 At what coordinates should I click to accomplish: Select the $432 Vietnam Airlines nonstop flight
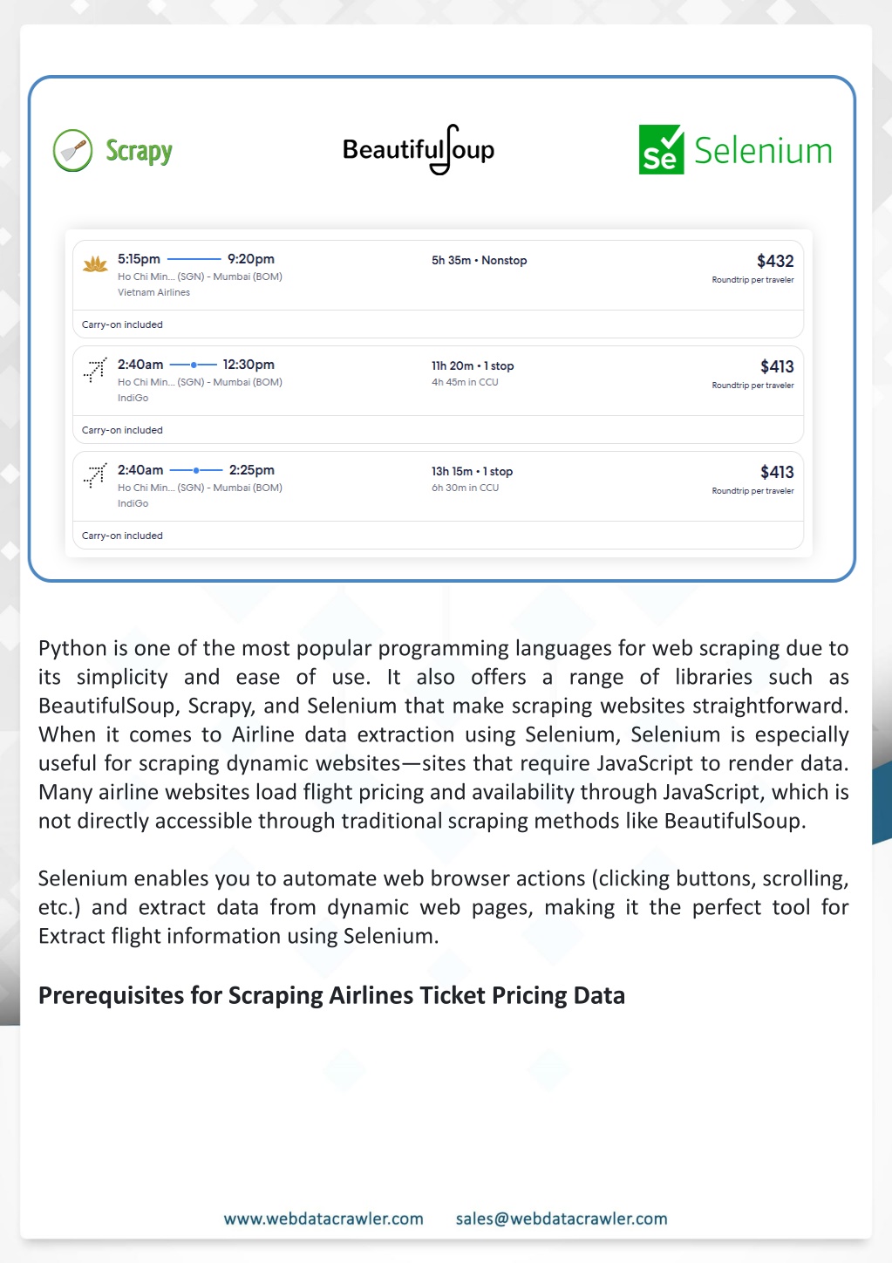tap(438, 289)
